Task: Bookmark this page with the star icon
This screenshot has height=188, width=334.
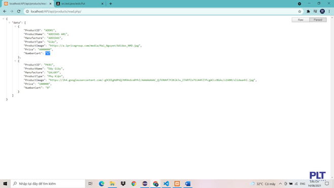Action: [x=299, y=12]
